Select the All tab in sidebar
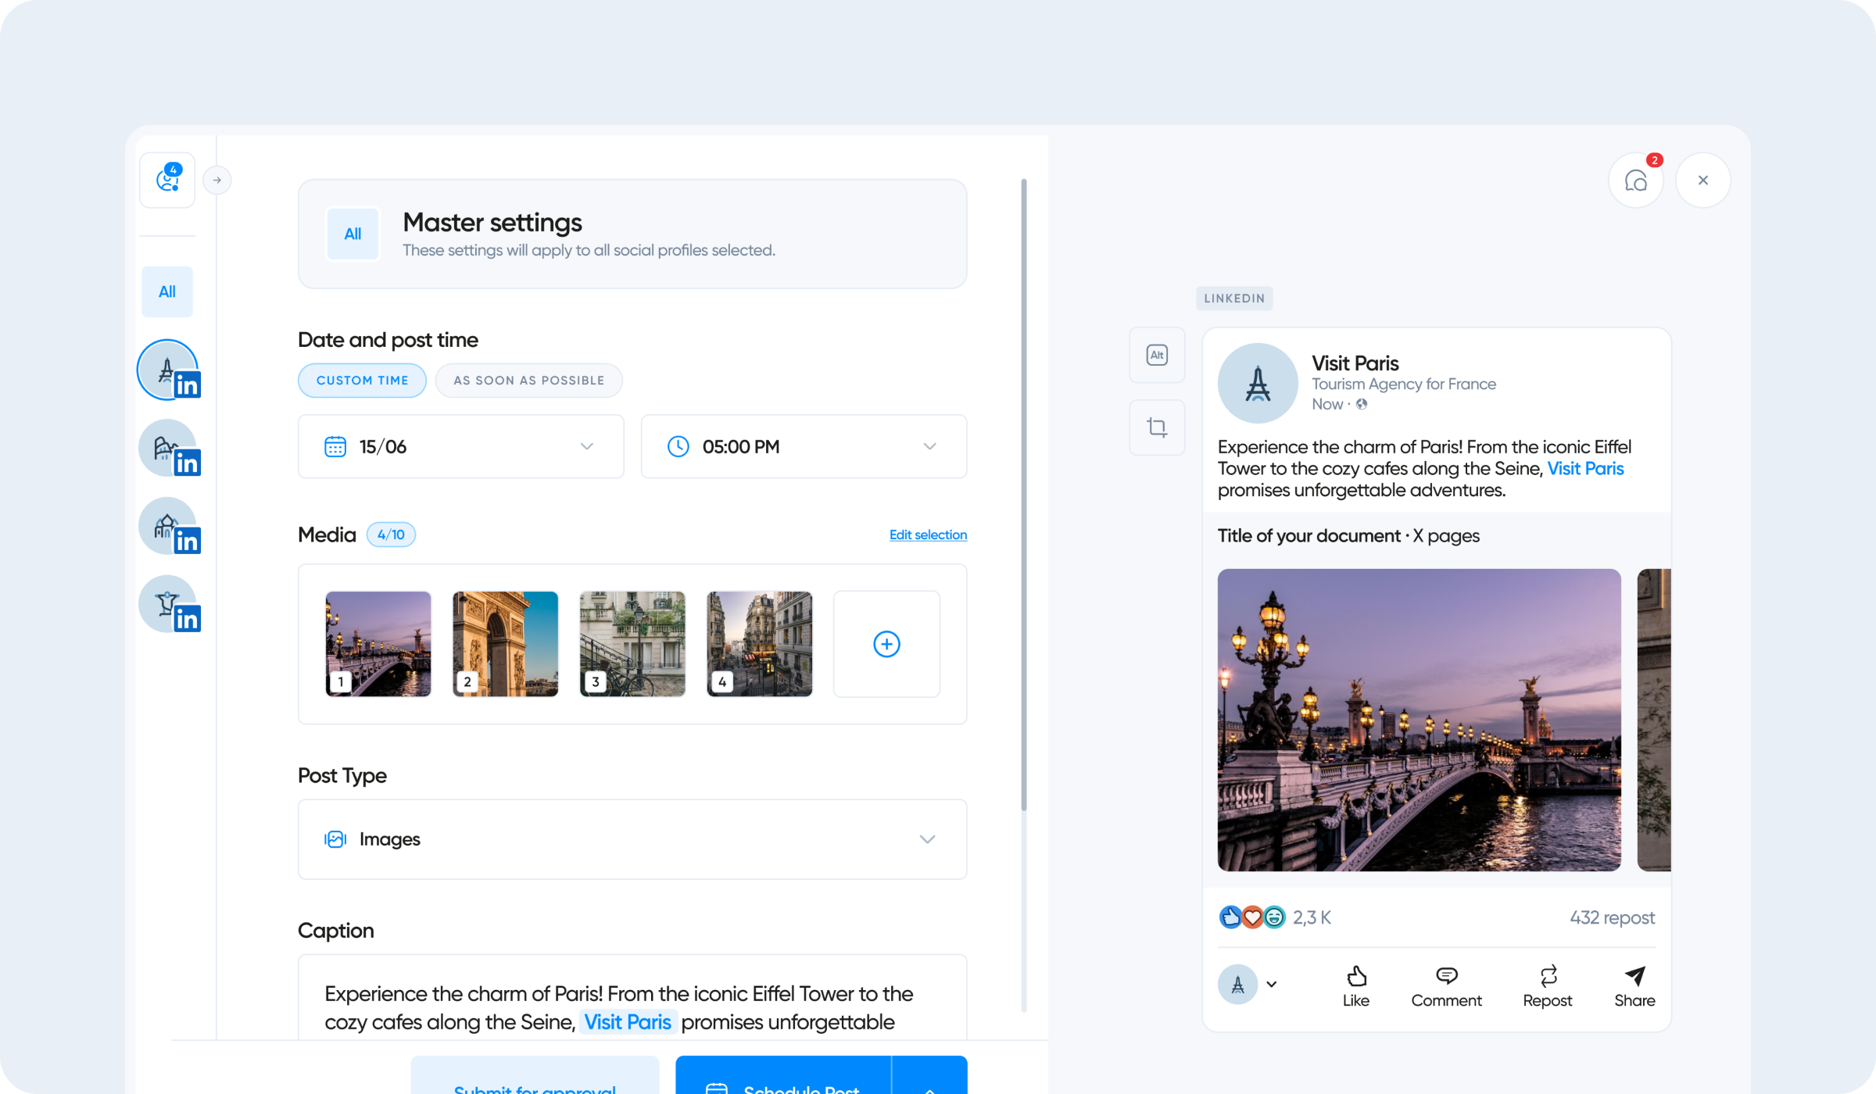The image size is (1876, 1094). (x=167, y=291)
